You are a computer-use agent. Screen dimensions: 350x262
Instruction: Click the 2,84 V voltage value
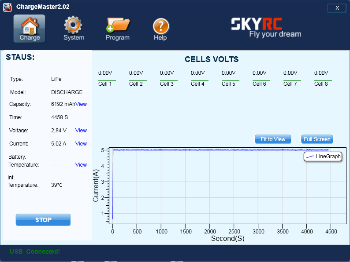pyautogui.click(x=59, y=131)
